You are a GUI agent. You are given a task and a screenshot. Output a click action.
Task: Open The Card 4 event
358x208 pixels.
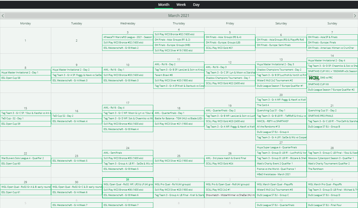click(x=263, y=105)
